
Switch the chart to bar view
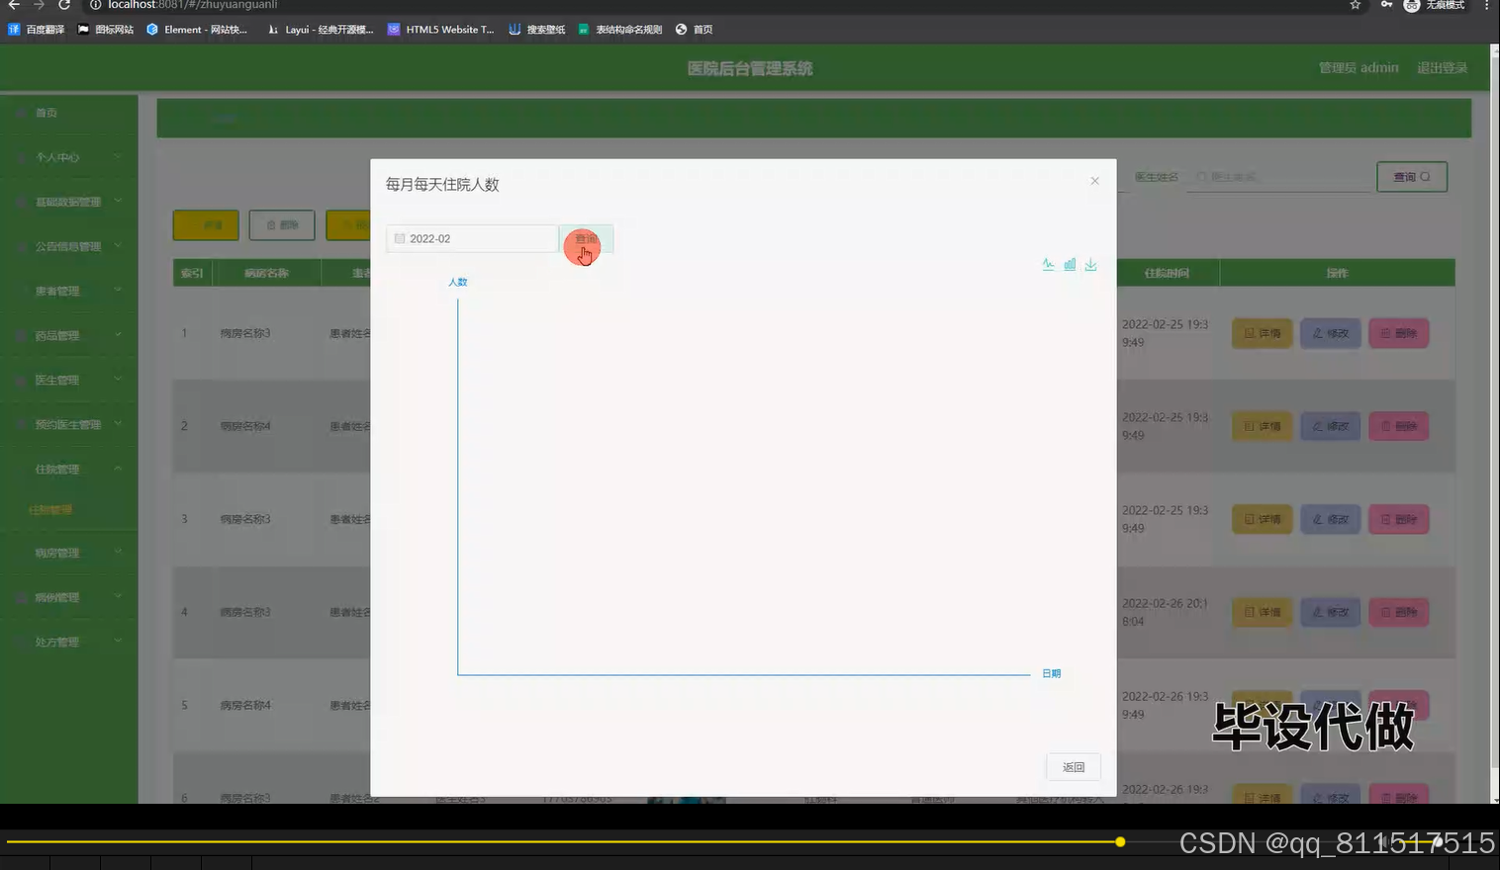[x=1070, y=264]
